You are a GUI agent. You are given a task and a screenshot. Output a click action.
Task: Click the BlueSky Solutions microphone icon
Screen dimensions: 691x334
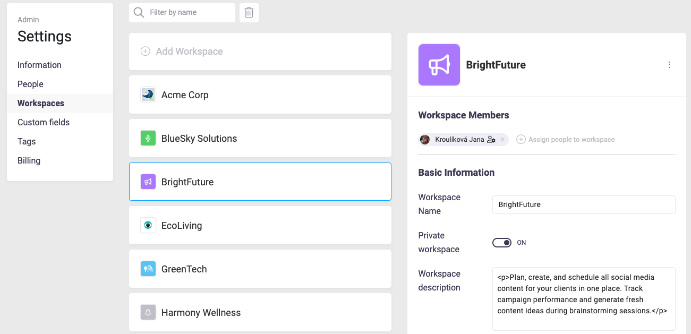(148, 139)
